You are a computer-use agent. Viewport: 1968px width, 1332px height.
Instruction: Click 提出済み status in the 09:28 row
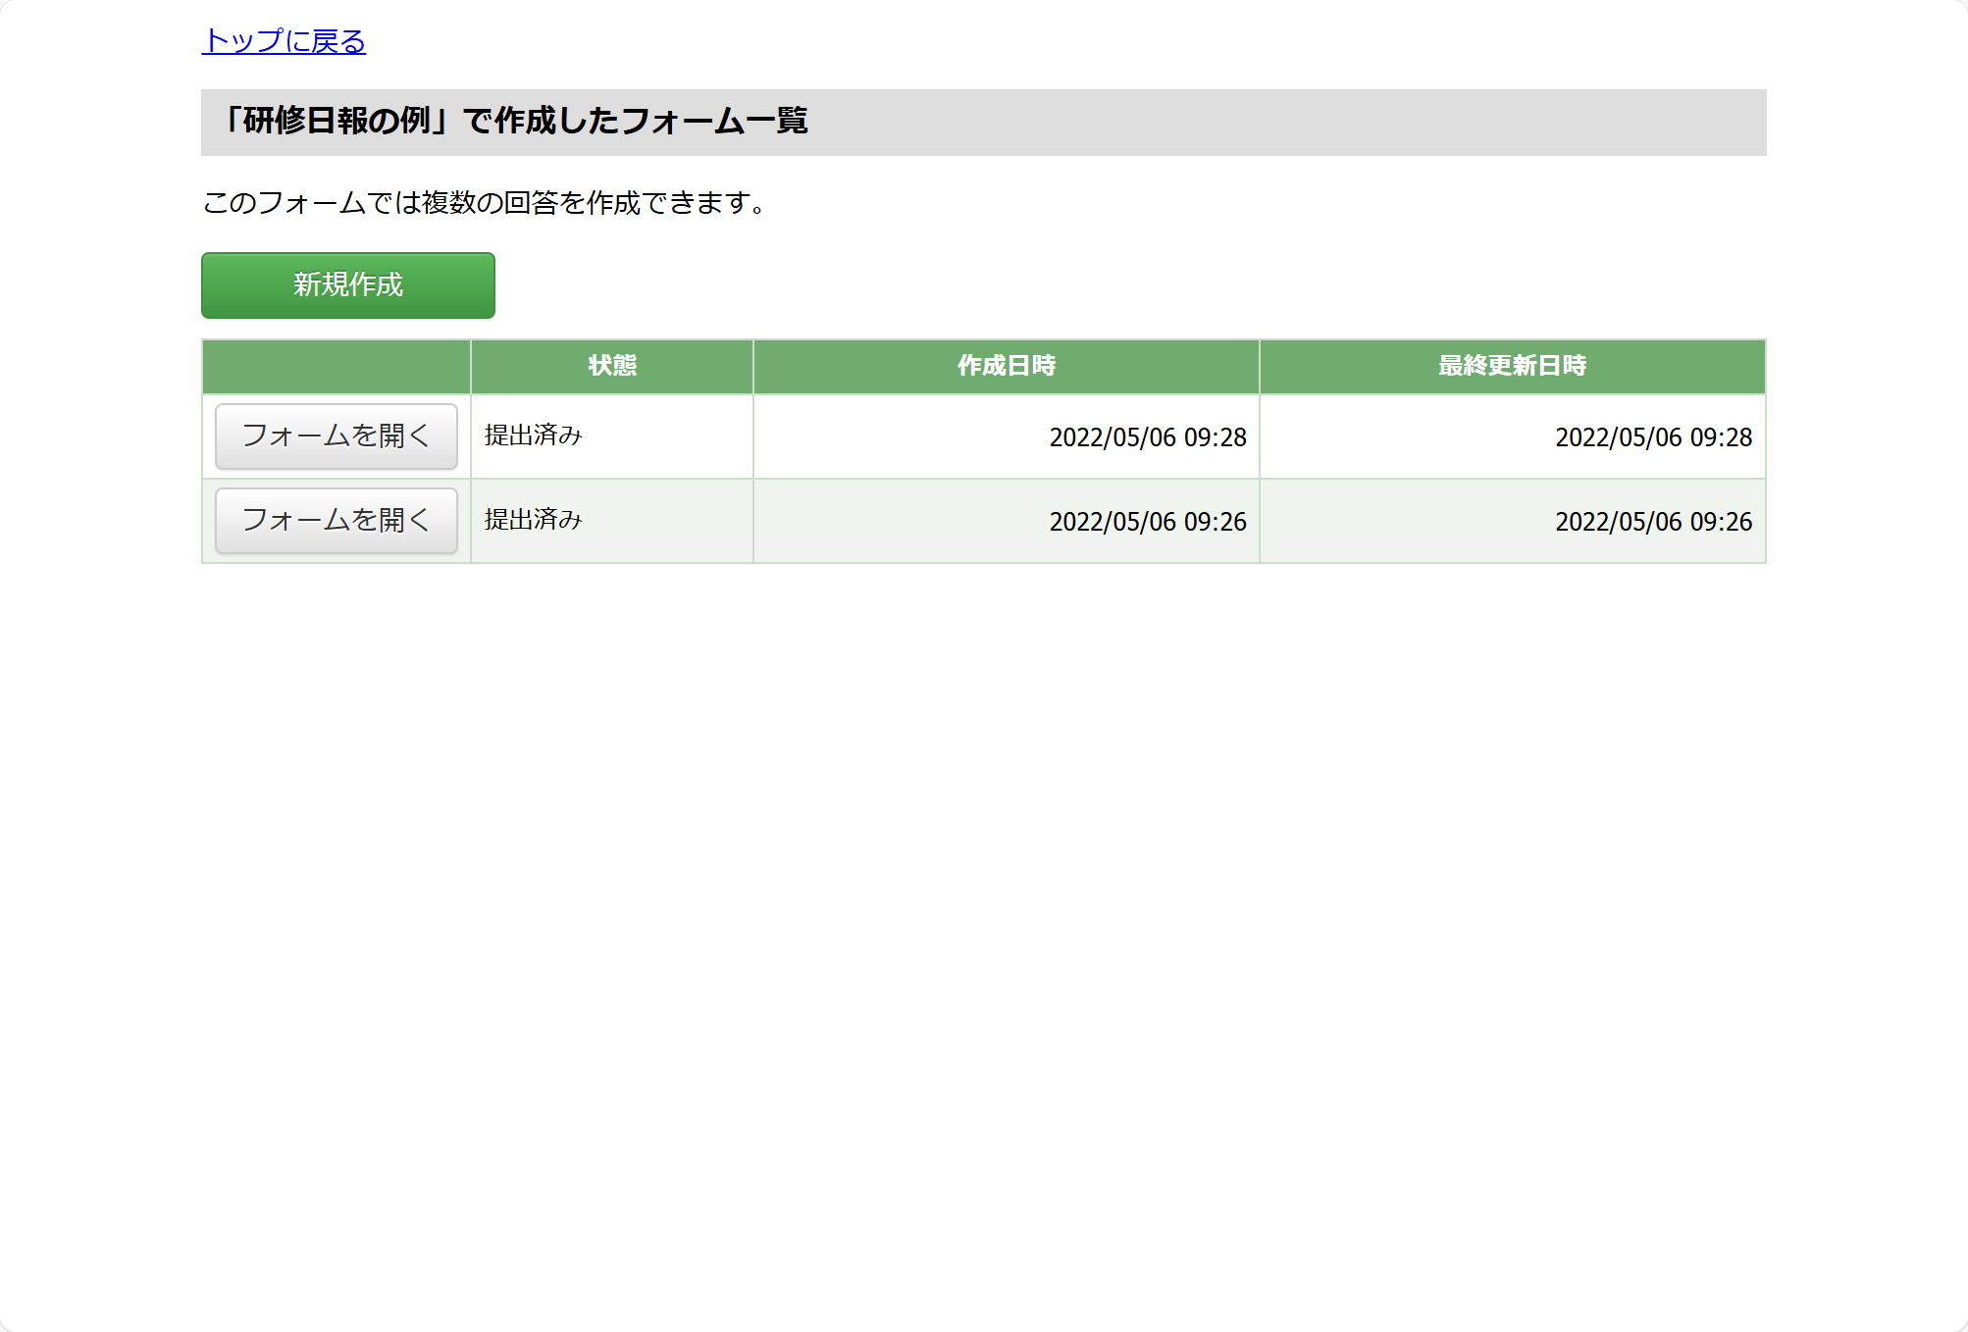(x=534, y=435)
